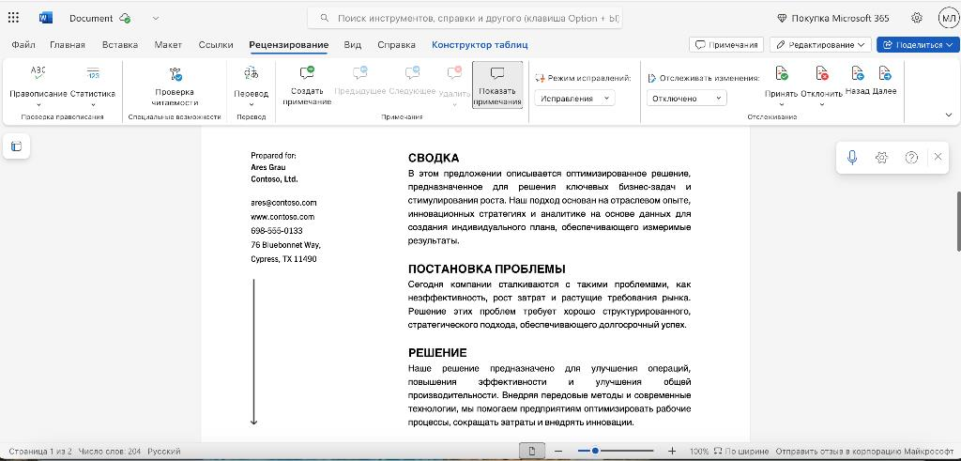Toggle Показать примечания button

click(497, 85)
